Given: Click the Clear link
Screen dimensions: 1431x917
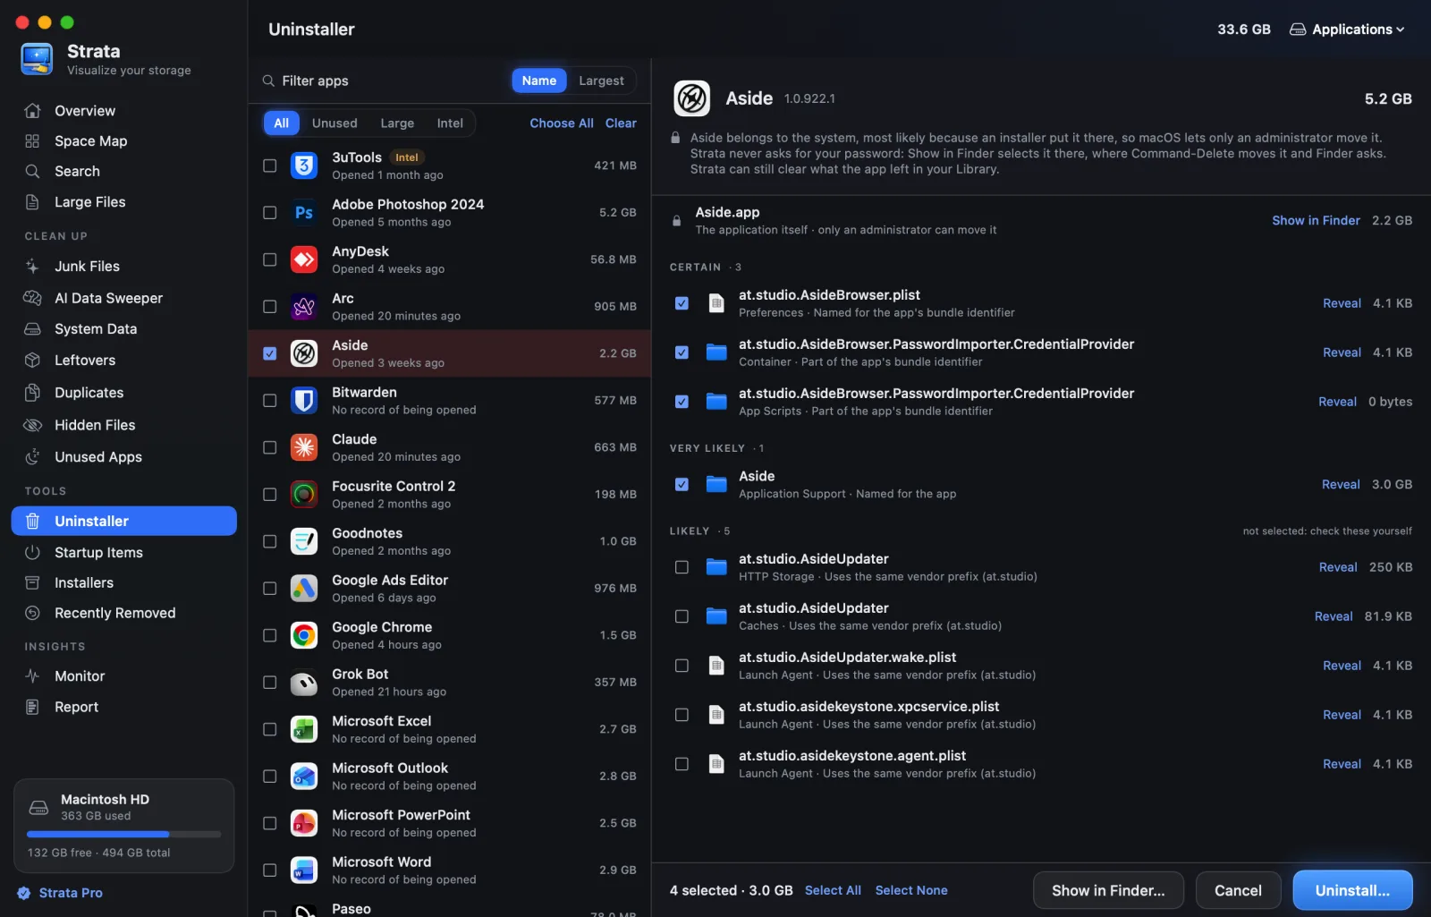Looking at the screenshot, I should [x=621, y=123].
